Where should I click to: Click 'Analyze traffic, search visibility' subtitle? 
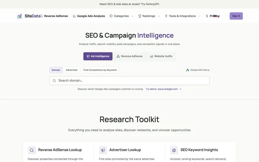[129, 44]
